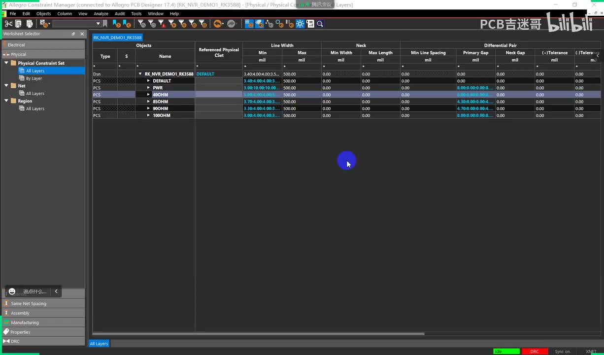Click the first filter funnel icon

click(x=142, y=24)
